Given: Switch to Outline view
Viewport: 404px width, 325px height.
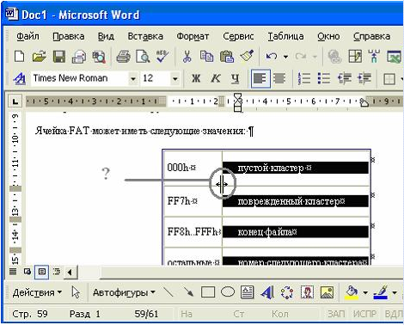Looking at the screenshot, I should tap(57, 271).
